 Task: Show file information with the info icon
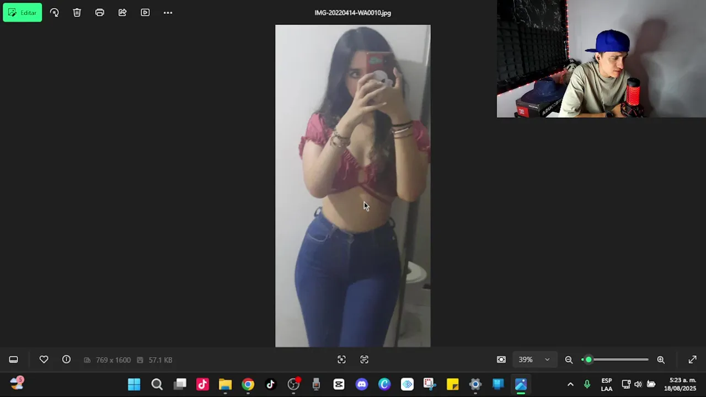[x=66, y=360]
